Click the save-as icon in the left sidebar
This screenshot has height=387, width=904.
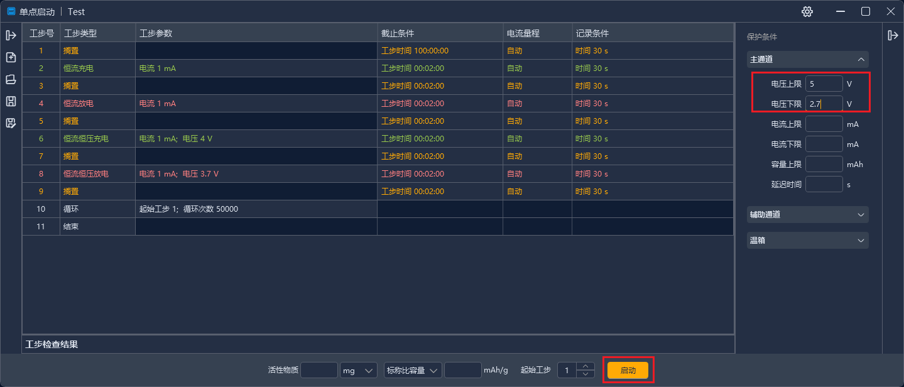pyautogui.click(x=11, y=123)
